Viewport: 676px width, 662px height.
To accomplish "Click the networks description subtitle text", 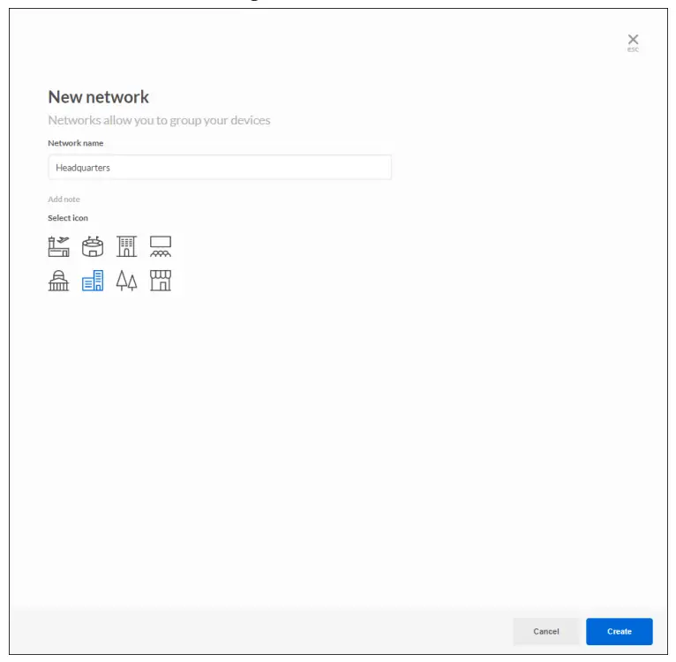I will [x=159, y=120].
